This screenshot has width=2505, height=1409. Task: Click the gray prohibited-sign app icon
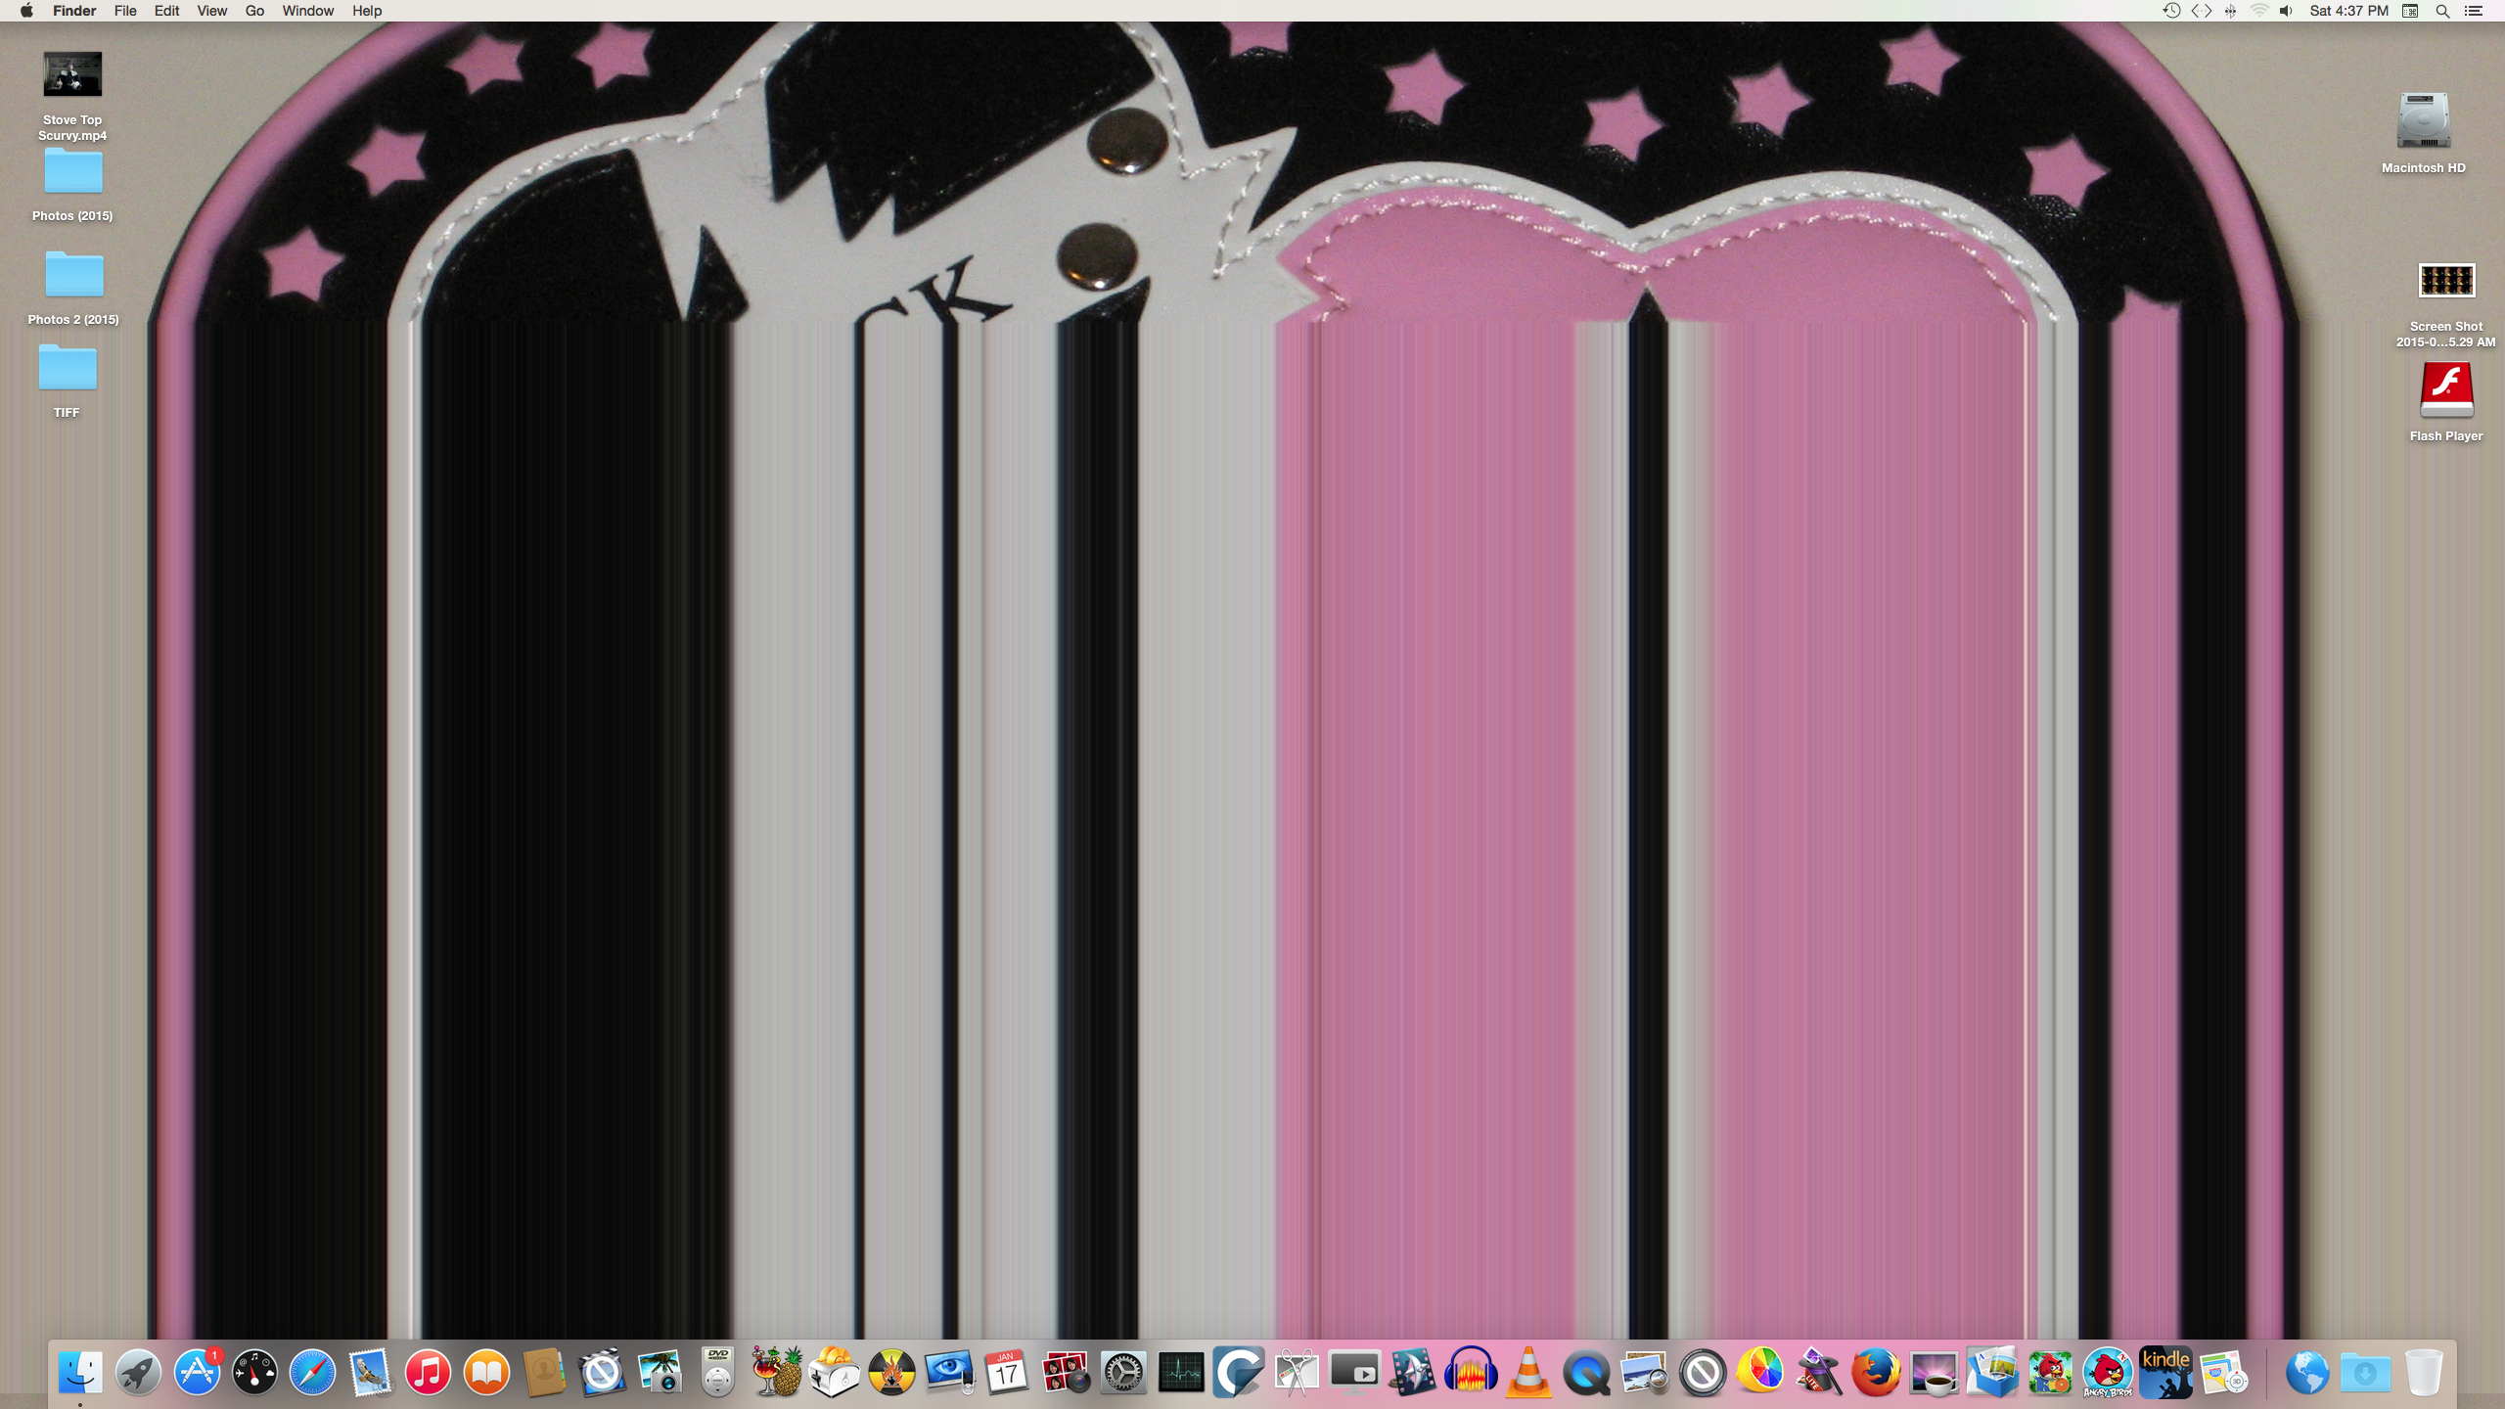tap(1704, 1372)
